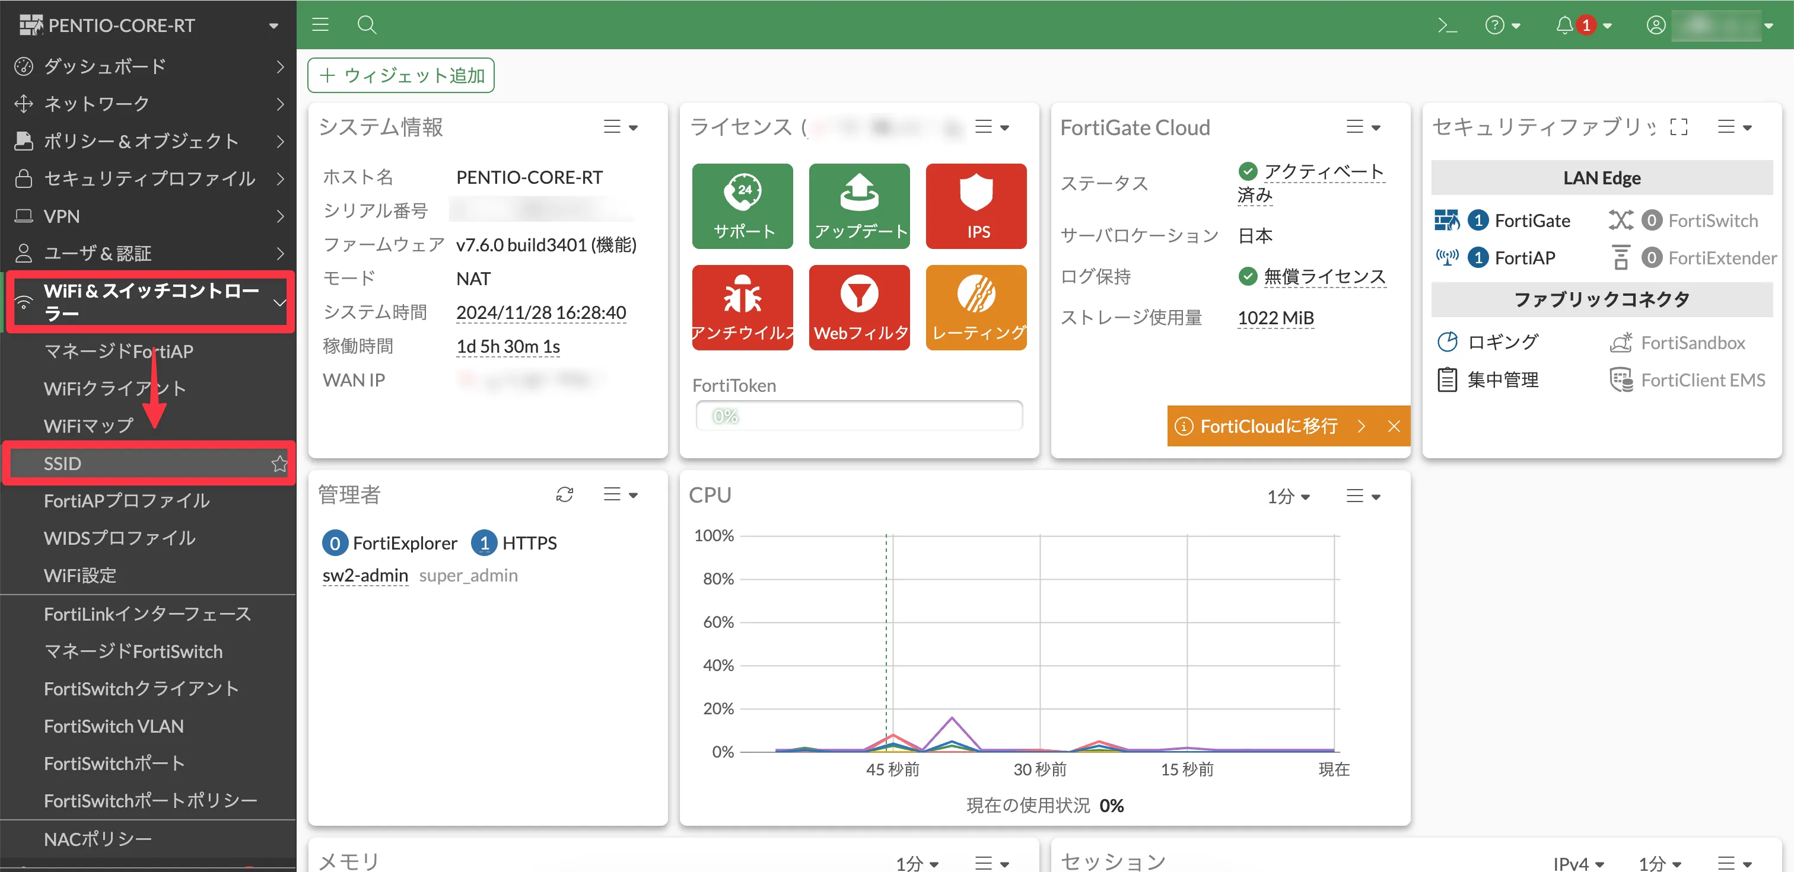Open FortiLinkインターフェース page
1794x872 pixels.
click(x=148, y=614)
